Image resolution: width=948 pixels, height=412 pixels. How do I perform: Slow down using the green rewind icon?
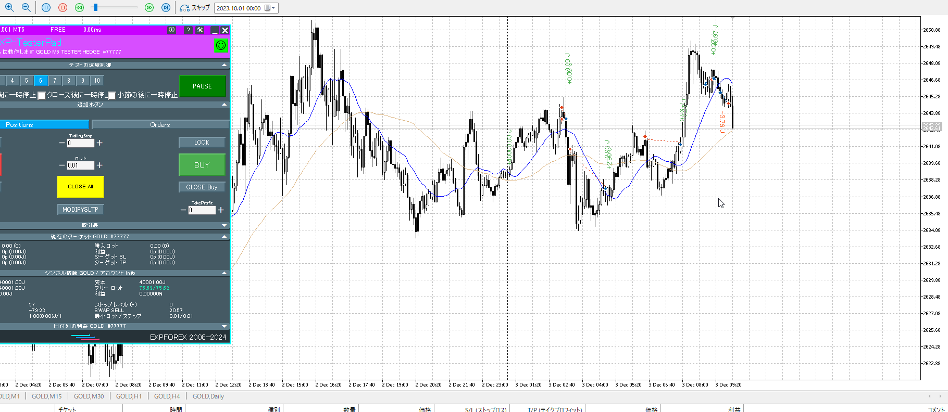point(79,7)
